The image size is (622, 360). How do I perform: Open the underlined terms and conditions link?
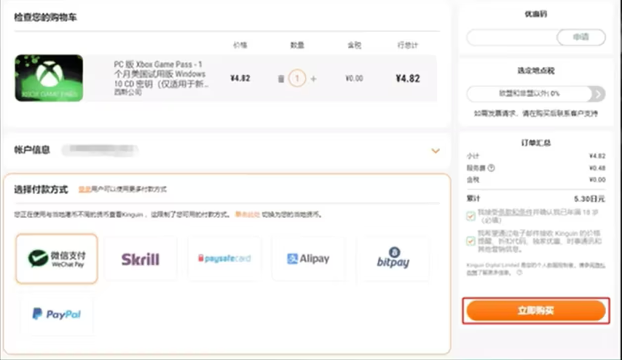(515, 212)
